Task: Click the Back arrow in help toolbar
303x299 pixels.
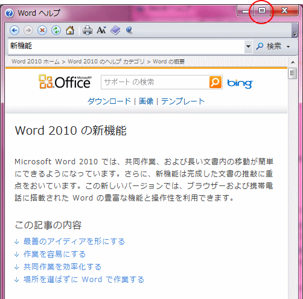Action: point(14,31)
